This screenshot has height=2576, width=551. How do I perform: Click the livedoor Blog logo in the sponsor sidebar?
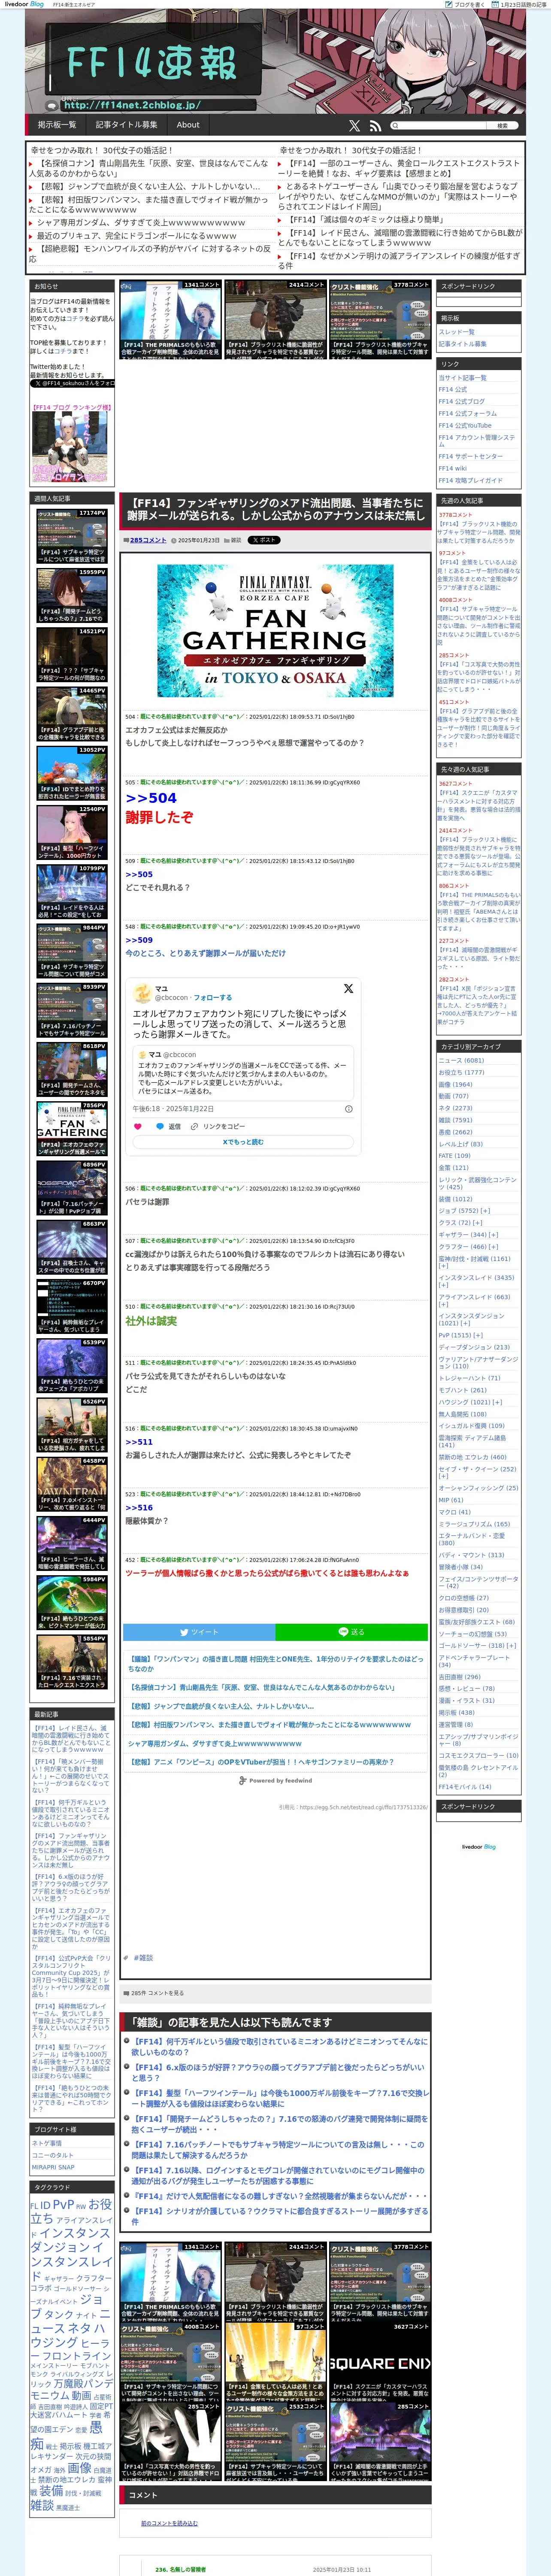click(x=478, y=1847)
